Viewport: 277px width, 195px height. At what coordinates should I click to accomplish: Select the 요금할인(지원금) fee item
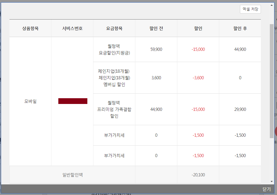[x=114, y=53]
